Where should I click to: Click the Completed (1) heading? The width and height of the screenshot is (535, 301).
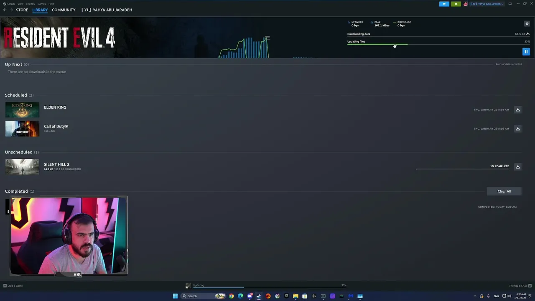point(20,191)
